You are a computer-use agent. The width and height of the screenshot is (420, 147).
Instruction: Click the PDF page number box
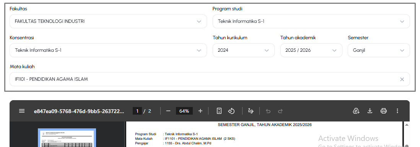137,111
